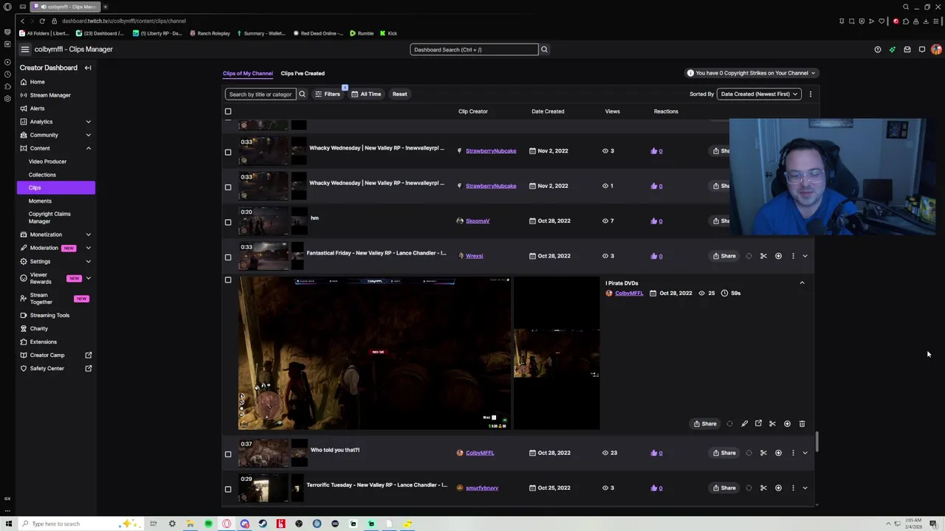Share the Fantastical Friday clip
945x531 pixels.
tap(724, 256)
